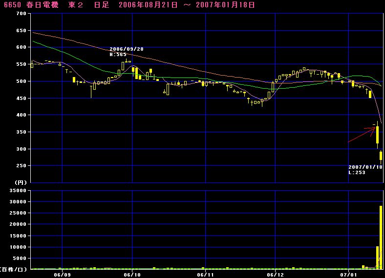The width and height of the screenshot is (385, 278).
Task: Click the 20000 volume axis label
Action: pos(18,224)
